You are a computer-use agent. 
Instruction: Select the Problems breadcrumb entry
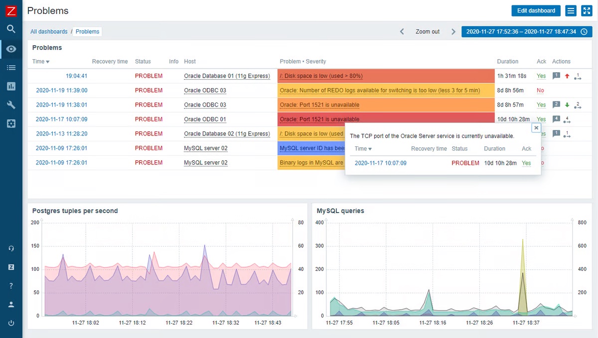click(87, 31)
